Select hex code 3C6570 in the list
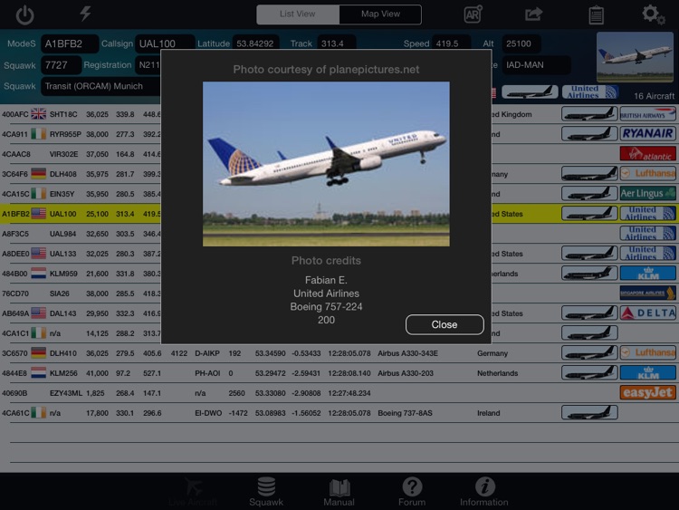The height and width of the screenshot is (510, 679). (x=15, y=353)
